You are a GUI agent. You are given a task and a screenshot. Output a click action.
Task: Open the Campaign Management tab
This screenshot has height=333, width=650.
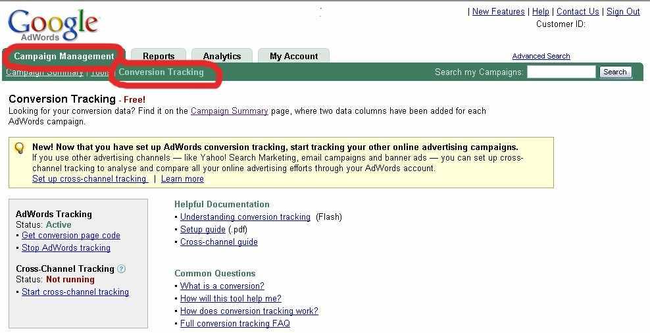[64, 56]
